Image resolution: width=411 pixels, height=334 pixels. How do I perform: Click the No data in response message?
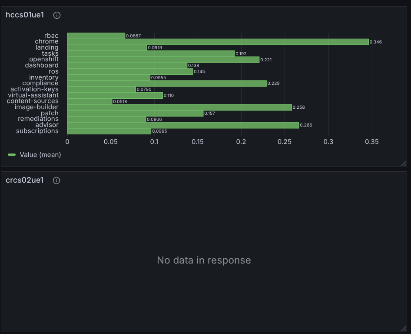click(204, 260)
